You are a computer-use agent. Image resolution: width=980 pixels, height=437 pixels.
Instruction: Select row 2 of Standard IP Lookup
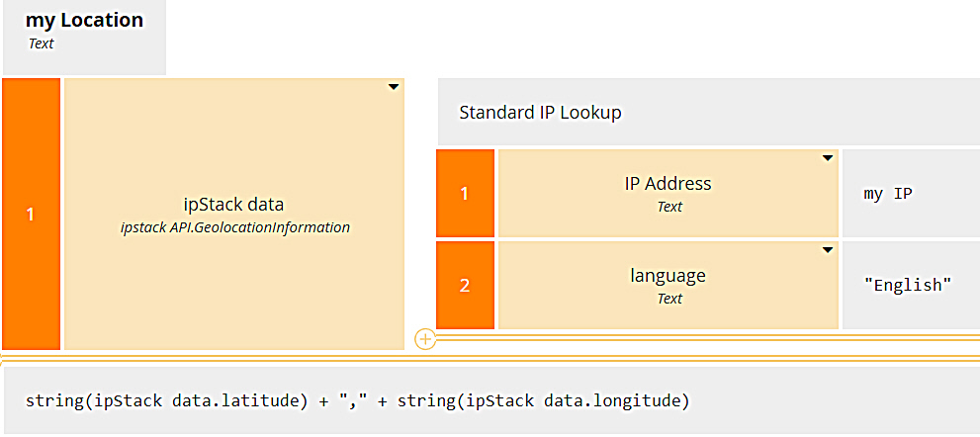pos(465,286)
